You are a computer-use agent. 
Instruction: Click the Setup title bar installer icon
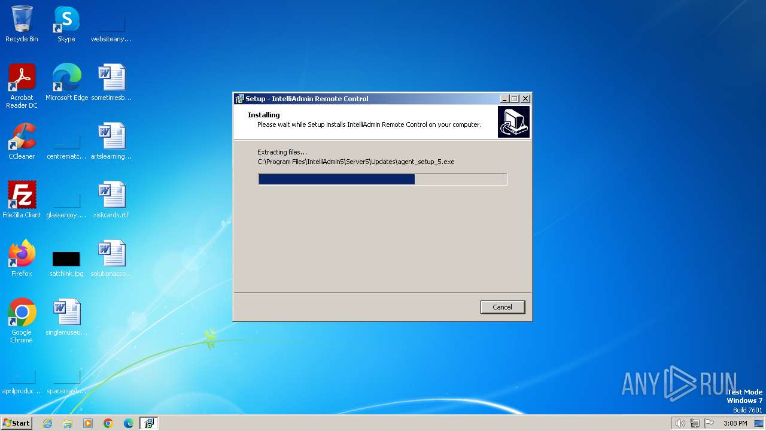click(x=239, y=99)
